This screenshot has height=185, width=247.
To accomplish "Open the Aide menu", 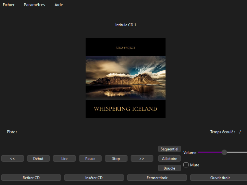I will point(59,5).
